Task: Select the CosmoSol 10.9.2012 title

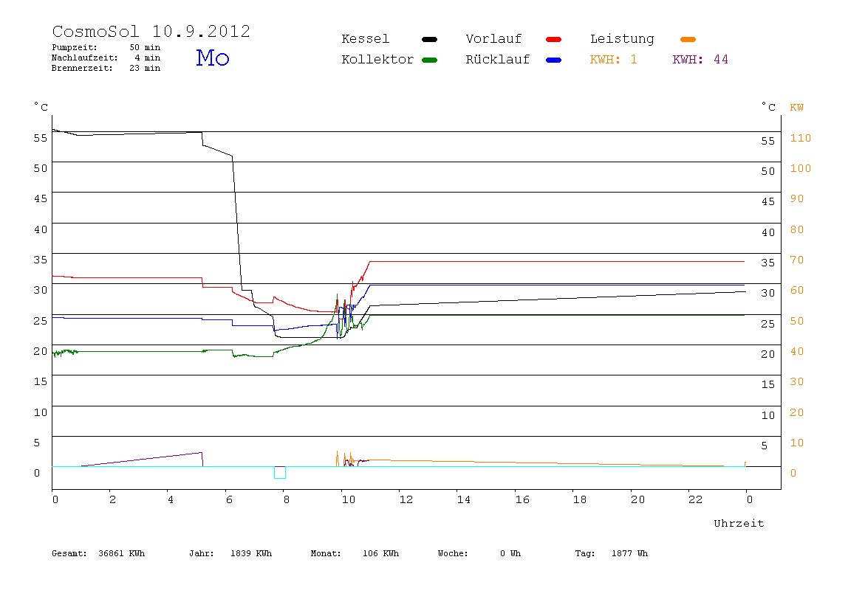Action: coord(151,31)
